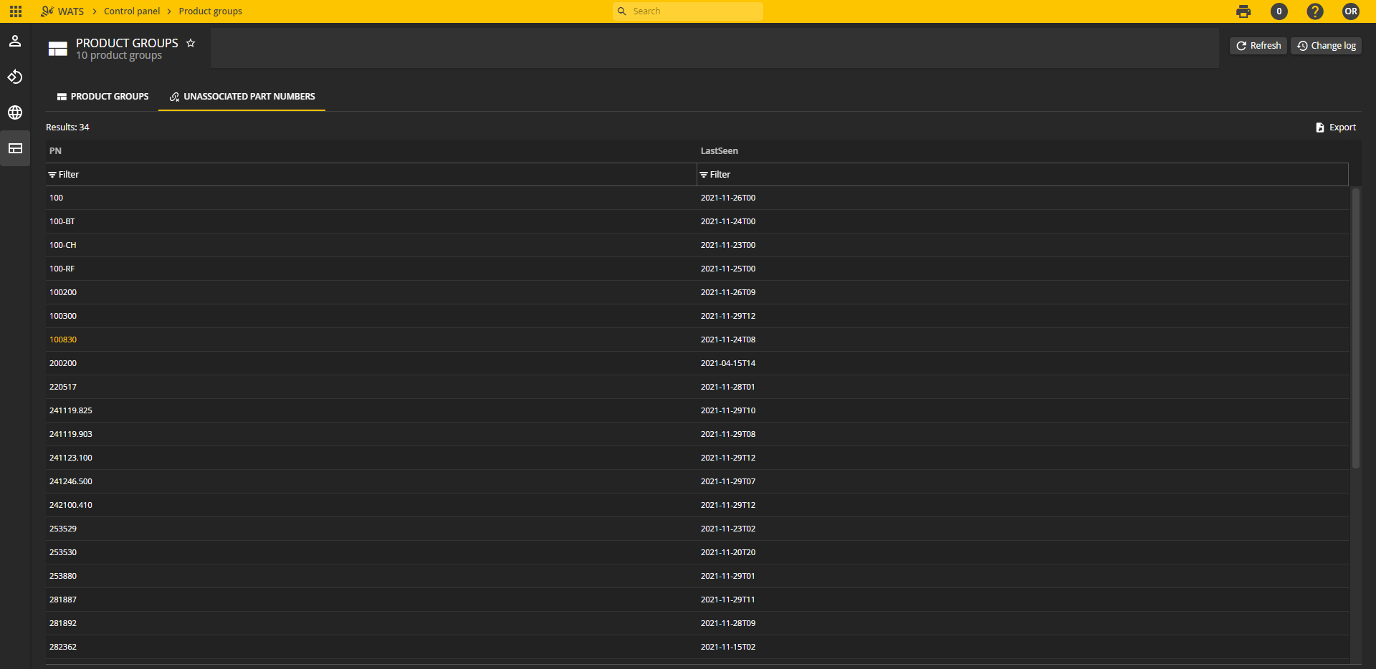This screenshot has height=669, width=1376.
Task: Select part number 100-BT
Action: [x=62, y=222]
